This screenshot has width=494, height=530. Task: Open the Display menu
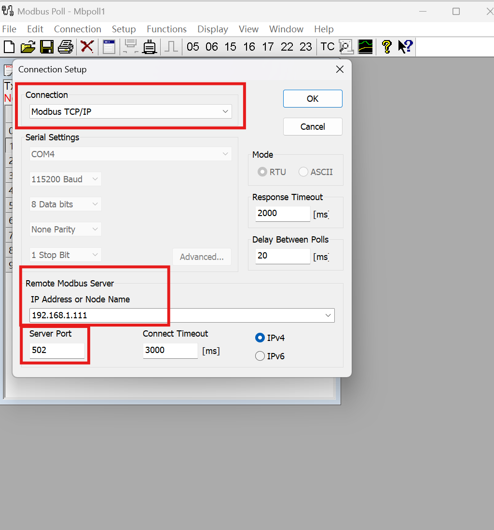click(x=213, y=29)
